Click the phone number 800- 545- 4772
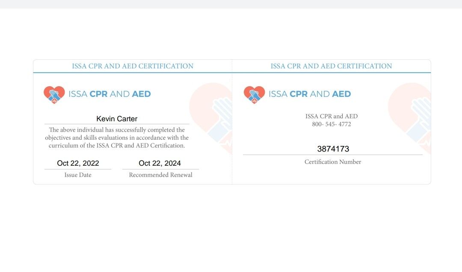This screenshot has height=272, width=462. [332, 124]
